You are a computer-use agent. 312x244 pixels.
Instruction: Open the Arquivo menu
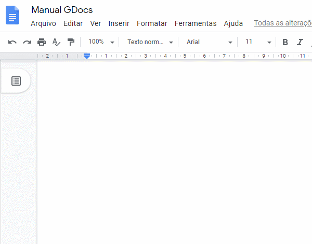coord(43,23)
